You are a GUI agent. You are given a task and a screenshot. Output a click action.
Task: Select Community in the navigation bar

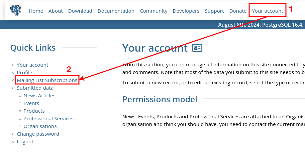point(154,11)
